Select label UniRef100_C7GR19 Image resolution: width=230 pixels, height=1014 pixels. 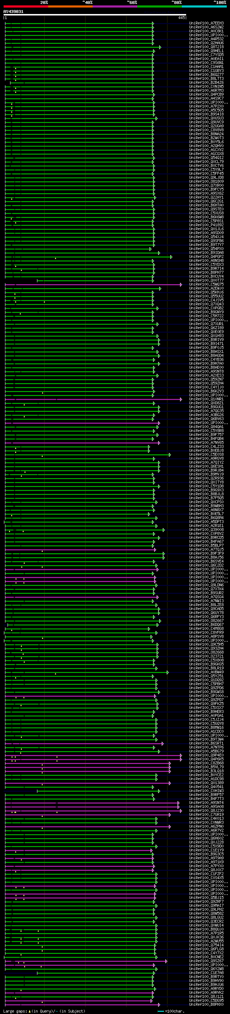click(206, 814)
